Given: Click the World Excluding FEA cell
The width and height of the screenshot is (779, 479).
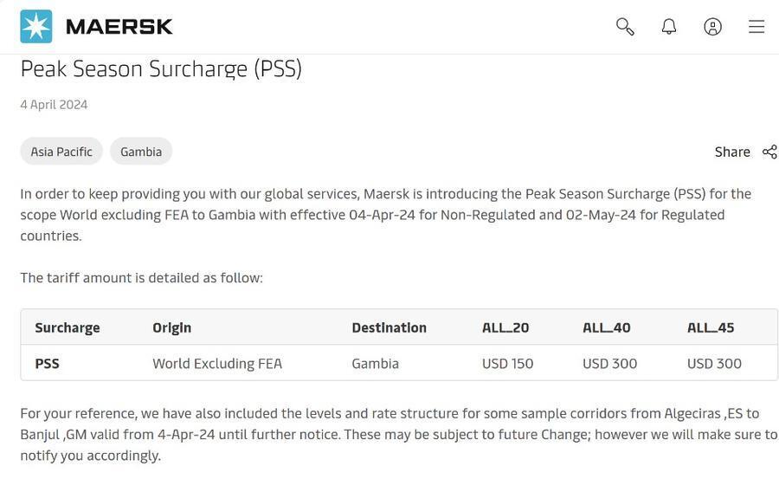Looking at the screenshot, I should [x=217, y=364].
